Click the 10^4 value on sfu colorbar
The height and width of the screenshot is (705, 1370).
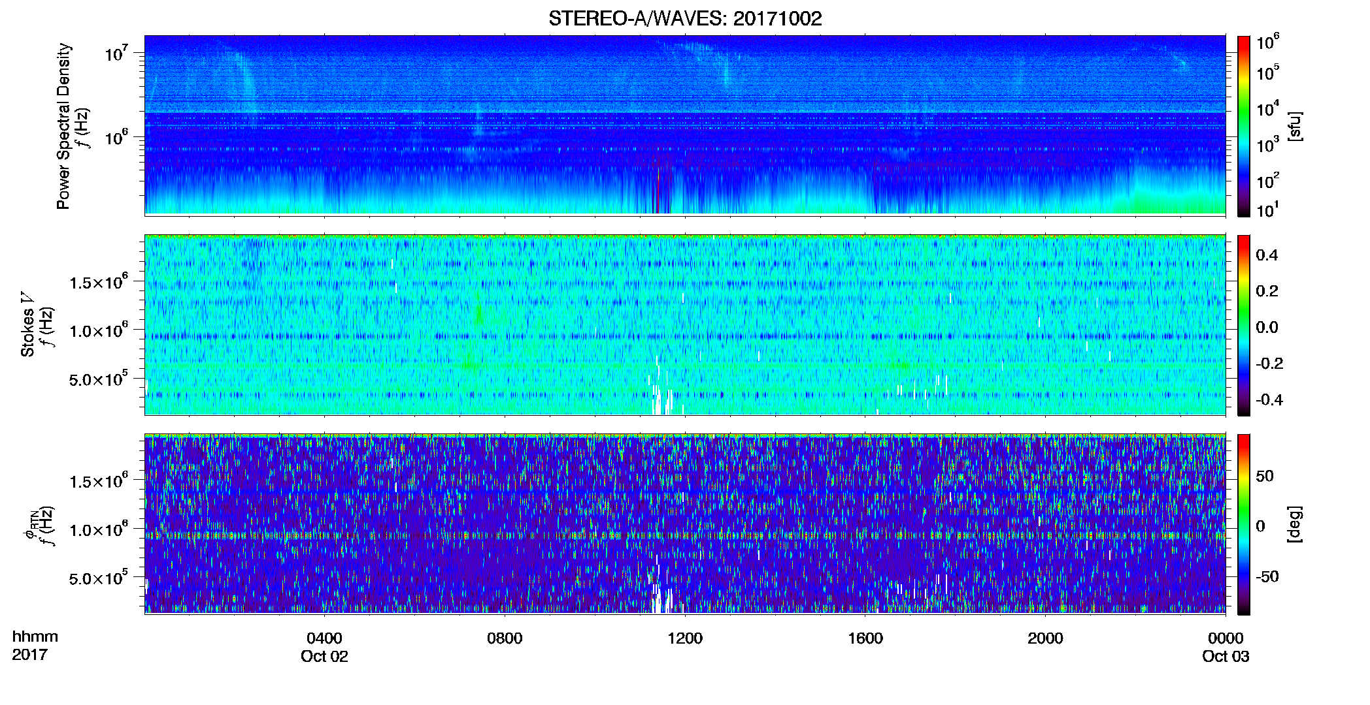coord(1267,108)
